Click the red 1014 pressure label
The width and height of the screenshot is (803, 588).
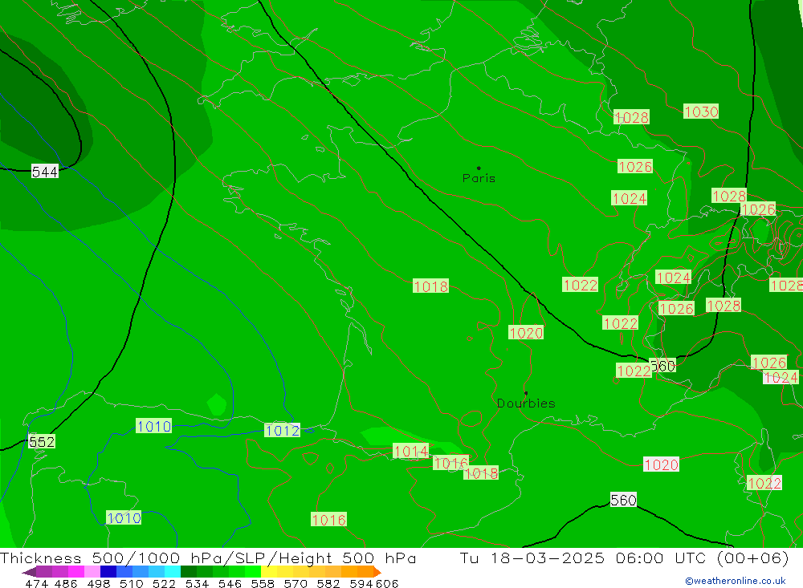(x=410, y=451)
